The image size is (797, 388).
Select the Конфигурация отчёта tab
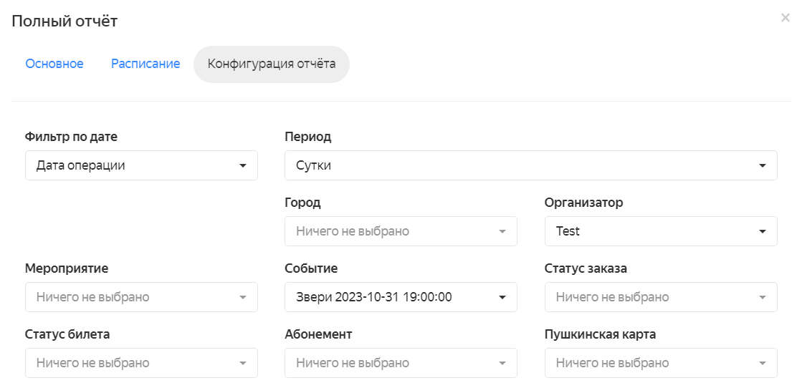tap(272, 64)
